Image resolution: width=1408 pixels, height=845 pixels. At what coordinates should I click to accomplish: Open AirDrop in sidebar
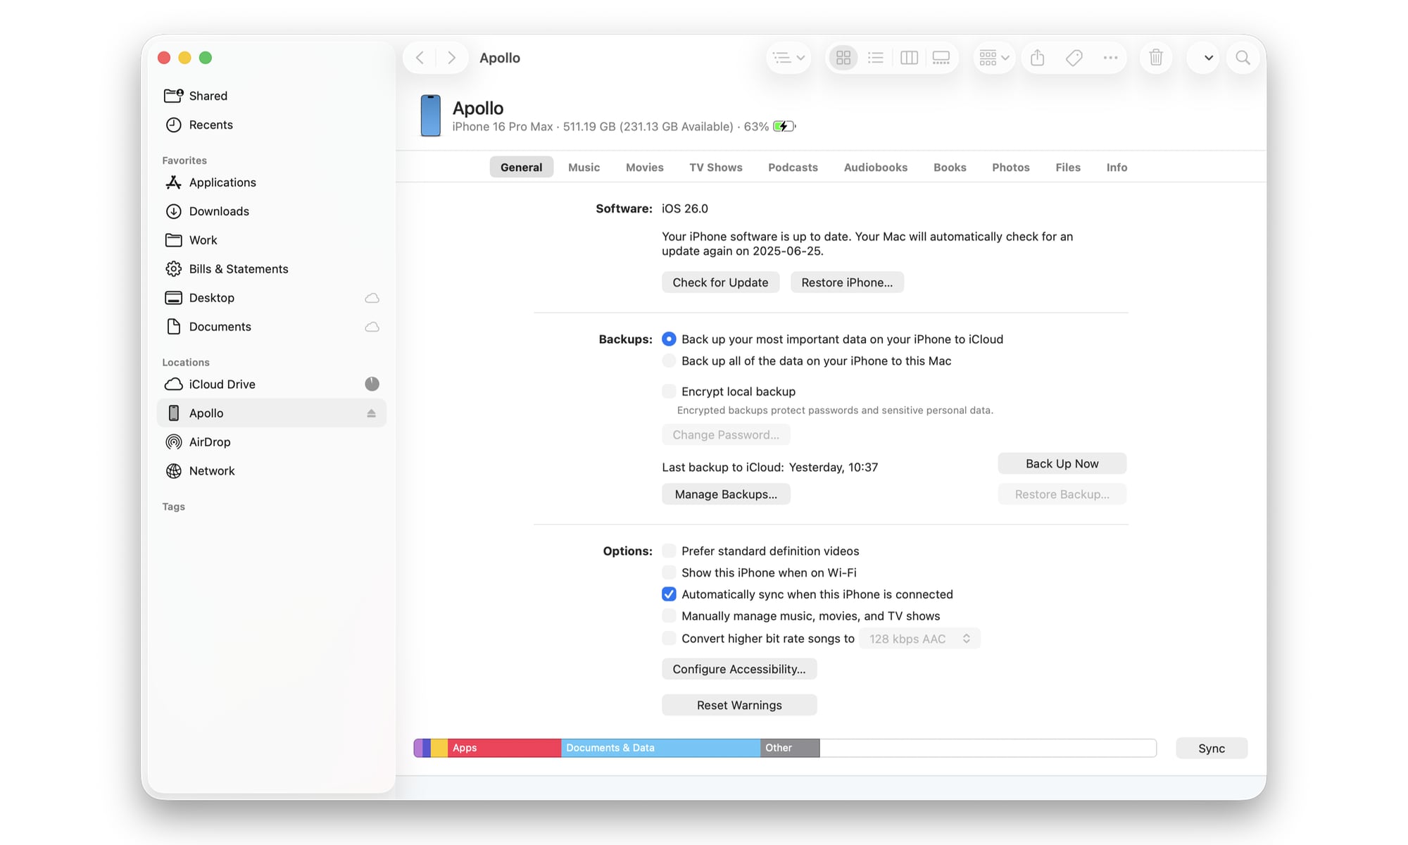tap(272, 442)
